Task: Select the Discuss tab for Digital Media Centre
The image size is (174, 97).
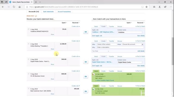Action: coord(120,57)
